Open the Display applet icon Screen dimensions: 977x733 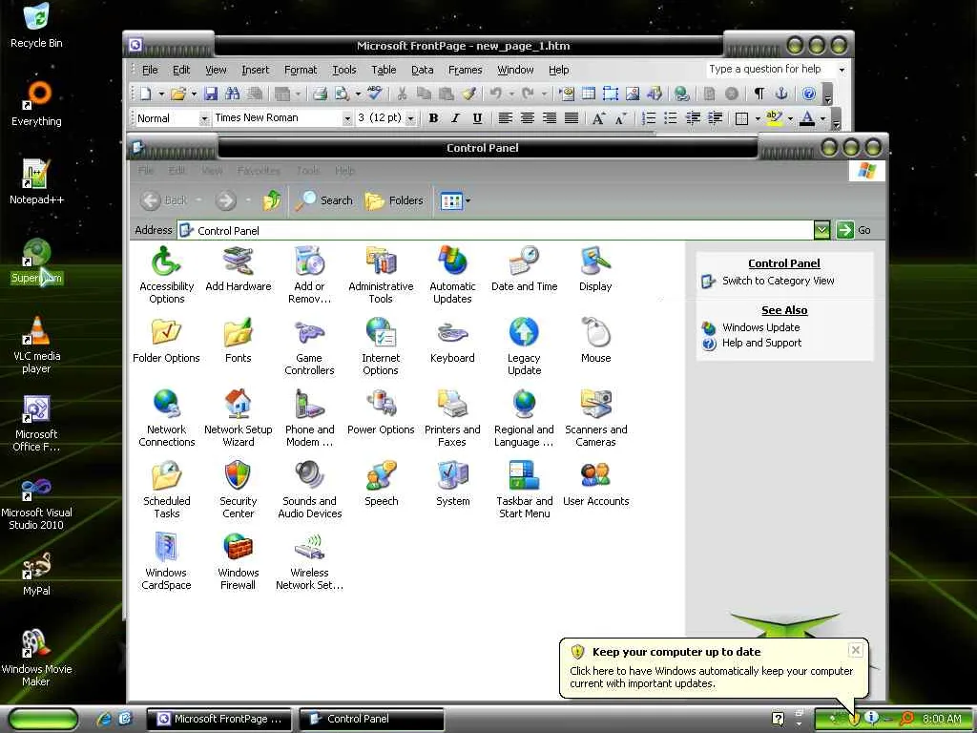click(595, 269)
